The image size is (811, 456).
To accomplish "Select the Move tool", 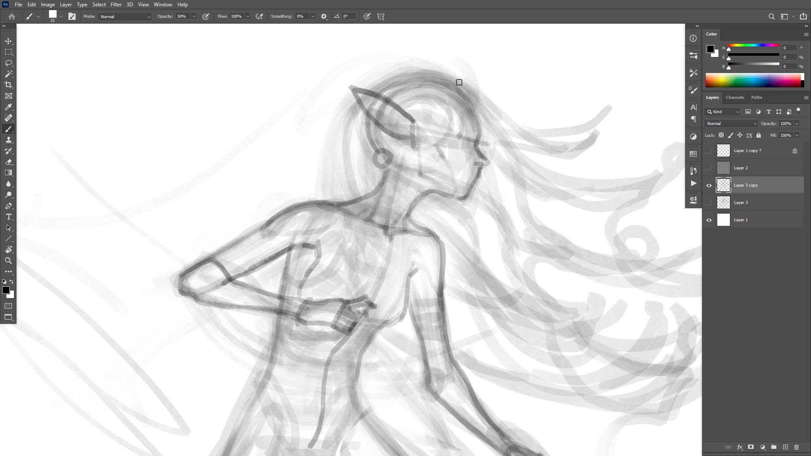I will pos(8,41).
